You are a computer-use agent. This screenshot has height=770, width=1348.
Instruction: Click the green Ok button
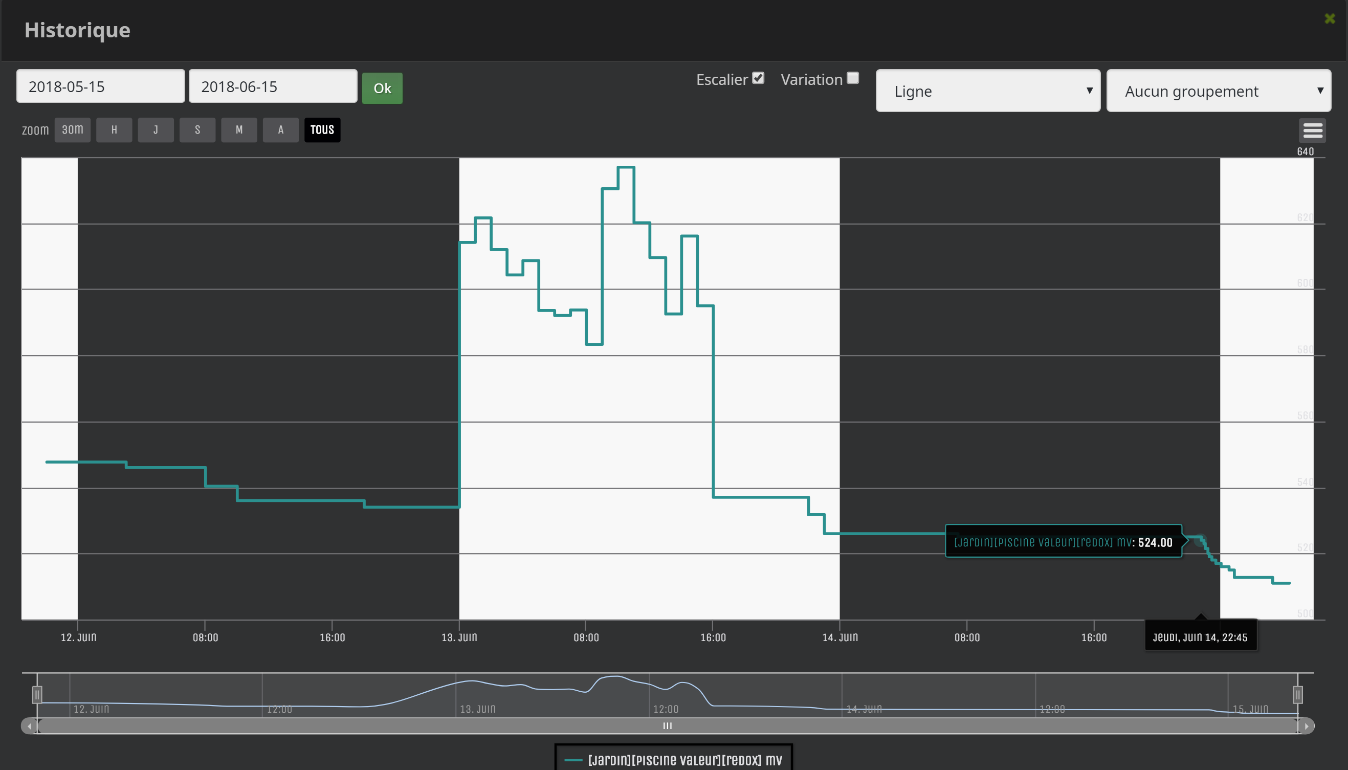[x=382, y=89]
